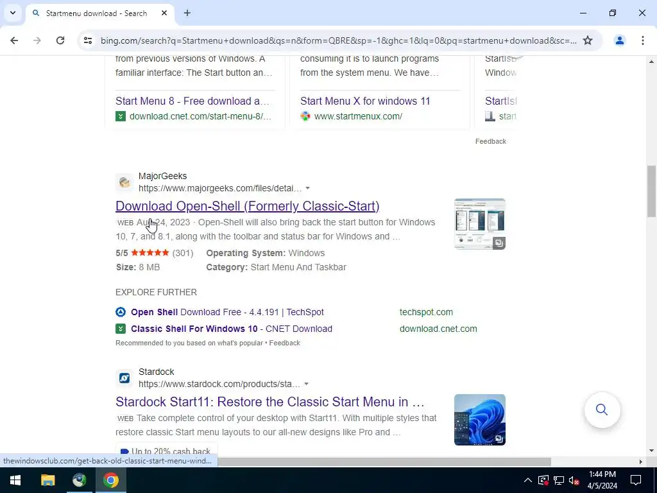Click the MajorGeeks site favicon
Image resolution: width=657 pixels, height=493 pixels.
click(124, 182)
